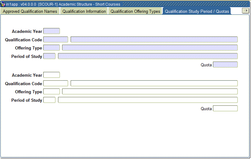Select the Qualification Offering Types tab
Viewport: 252px width, 159px height.
pyautogui.click(x=135, y=11)
